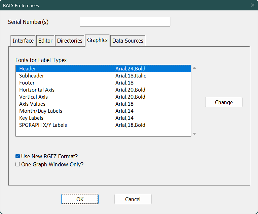The height and width of the screenshot is (214, 258).
Task: Open the Editor tab
Action: pos(45,41)
